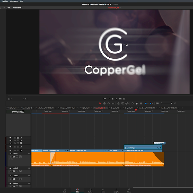Select the arrow Selection Mode tool
This screenshot has width=193, height=193.
[100, 103]
